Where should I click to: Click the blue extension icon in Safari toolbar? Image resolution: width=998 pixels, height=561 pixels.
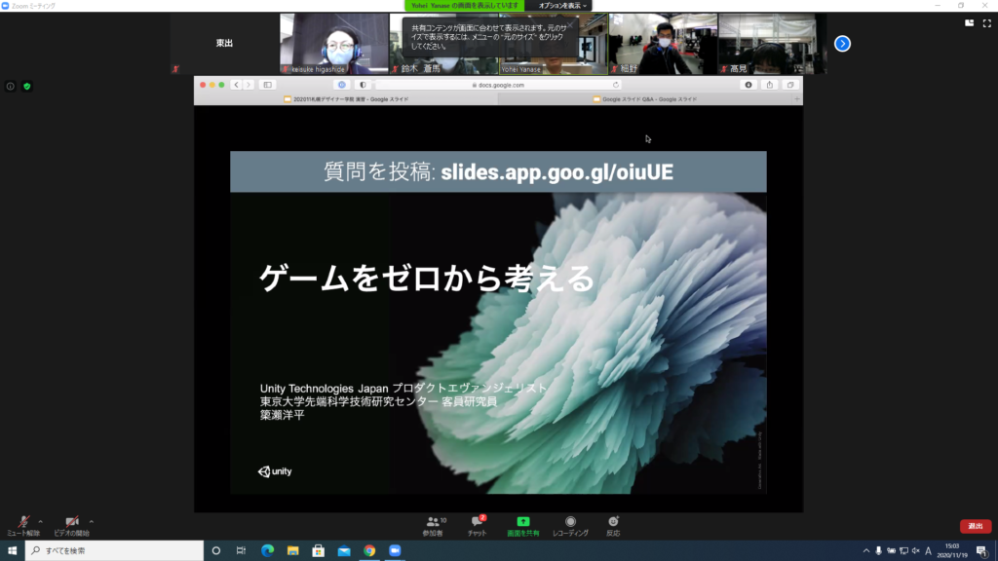coord(342,85)
